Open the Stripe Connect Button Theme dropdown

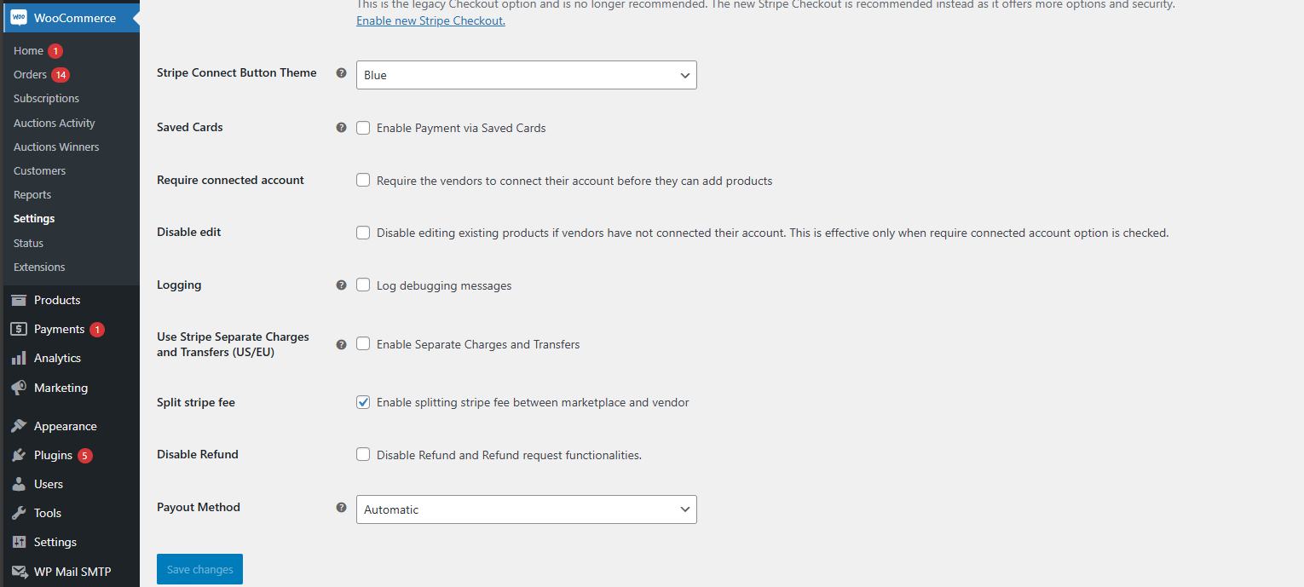[527, 75]
